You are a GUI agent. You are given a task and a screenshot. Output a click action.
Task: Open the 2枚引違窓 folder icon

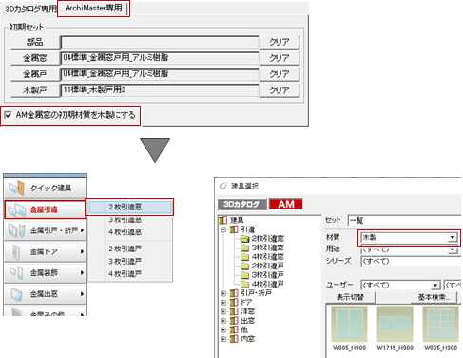[x=244, y=239]
